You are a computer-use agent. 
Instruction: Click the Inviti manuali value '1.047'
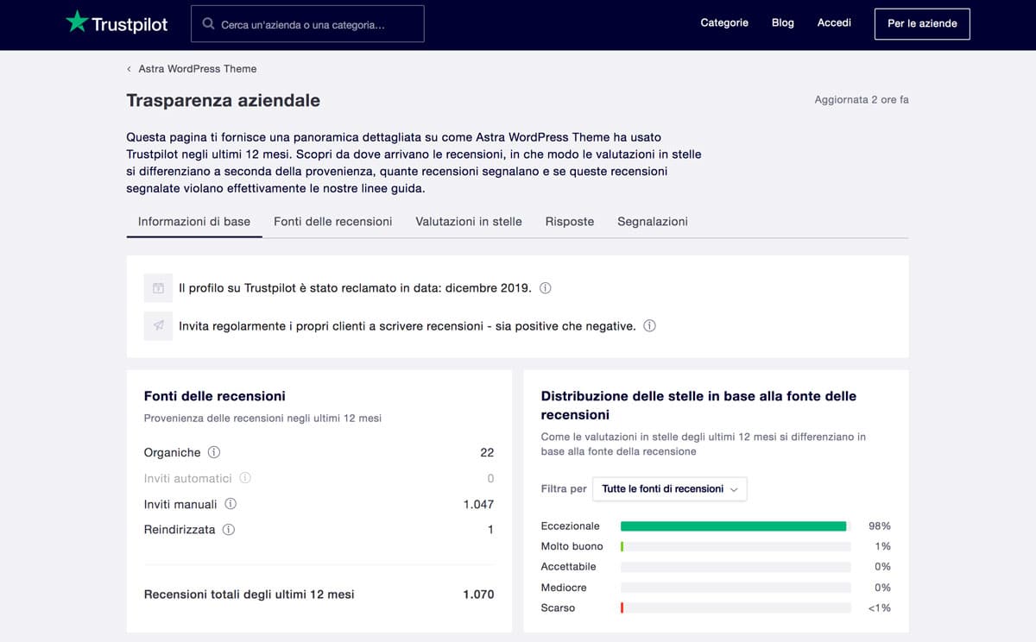(478, 504)
